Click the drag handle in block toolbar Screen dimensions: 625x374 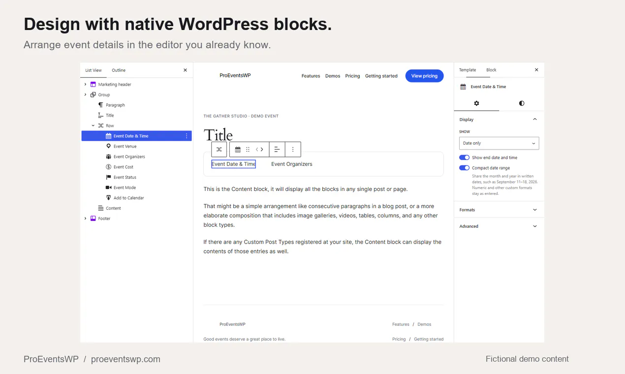pyautogui.click(x=248, y=150)
